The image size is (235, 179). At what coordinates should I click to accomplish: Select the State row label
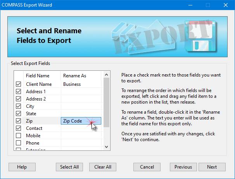tap(31, 114)
